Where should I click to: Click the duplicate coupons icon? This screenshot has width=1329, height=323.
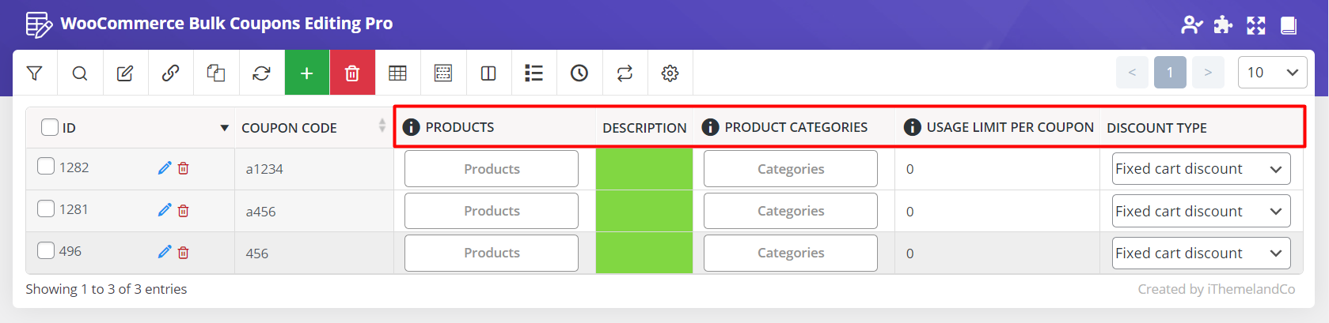click(216, 73)
